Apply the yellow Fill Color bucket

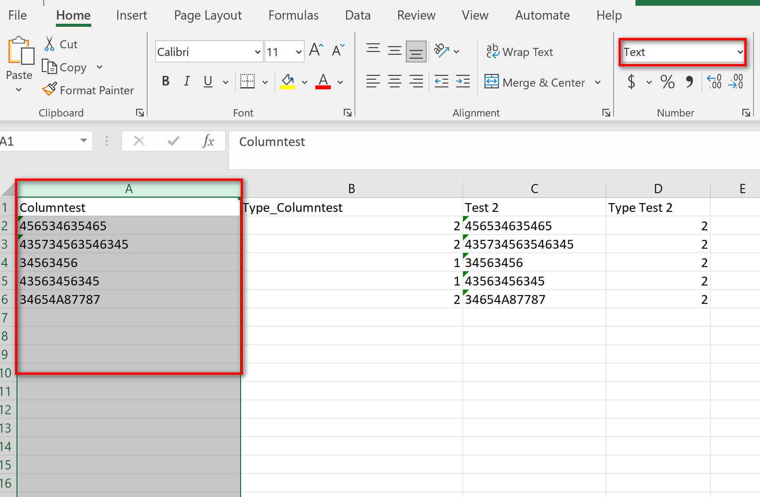coord(287,81)
